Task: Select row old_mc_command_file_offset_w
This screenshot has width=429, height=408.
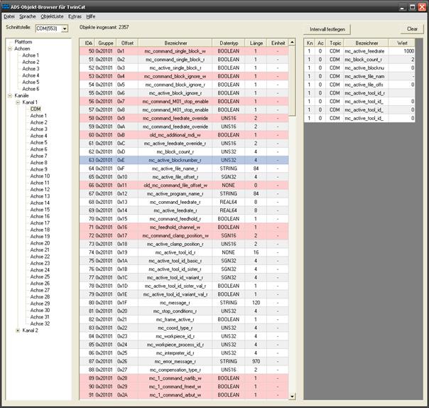Action: point(184,186)
